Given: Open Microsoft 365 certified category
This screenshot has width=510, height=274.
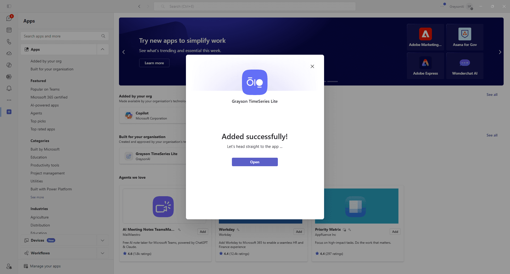Looking at the screenshot, I should 49,97.
